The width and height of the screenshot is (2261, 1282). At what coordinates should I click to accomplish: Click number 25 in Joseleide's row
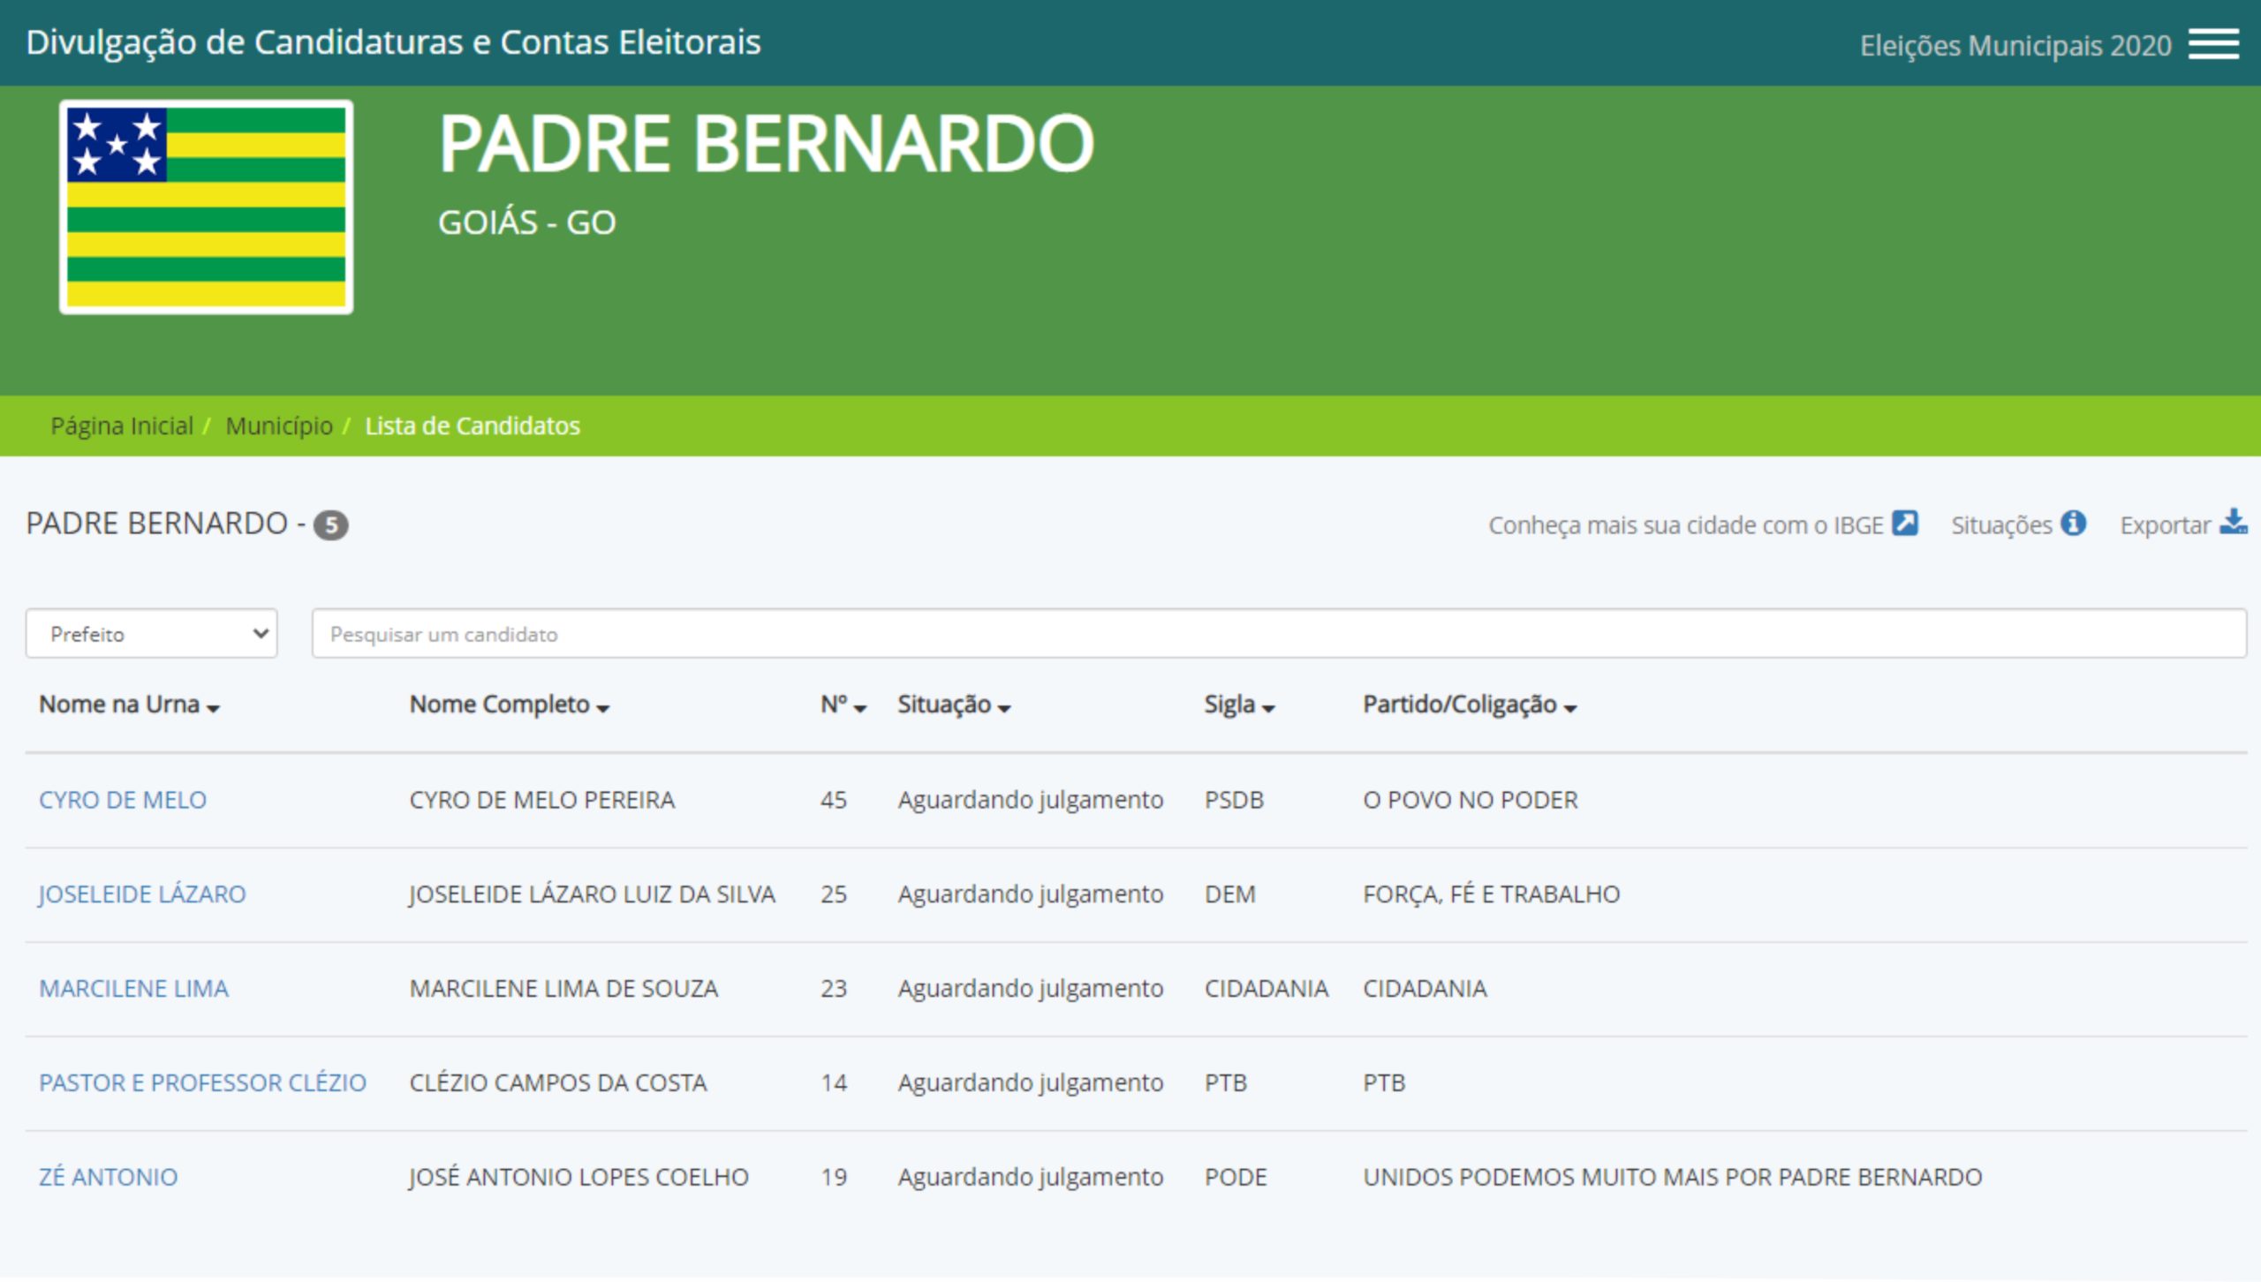coord(834,894)
